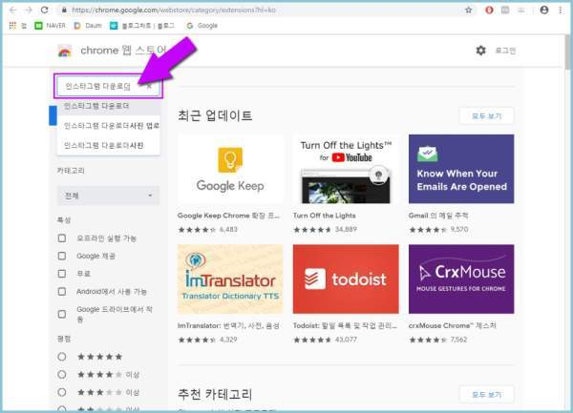Click 모두 보기 for 추천 카테고리

point(486,395)
